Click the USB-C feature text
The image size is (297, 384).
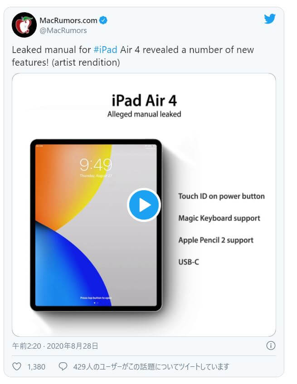pos(189,262)
